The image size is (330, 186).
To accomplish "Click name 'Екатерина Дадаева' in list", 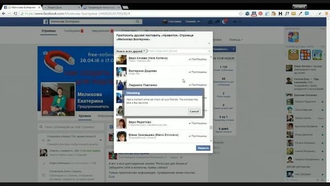I will pyautogui.click(x=143, y=71).
